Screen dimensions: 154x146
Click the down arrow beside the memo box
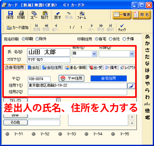(132, 123)
